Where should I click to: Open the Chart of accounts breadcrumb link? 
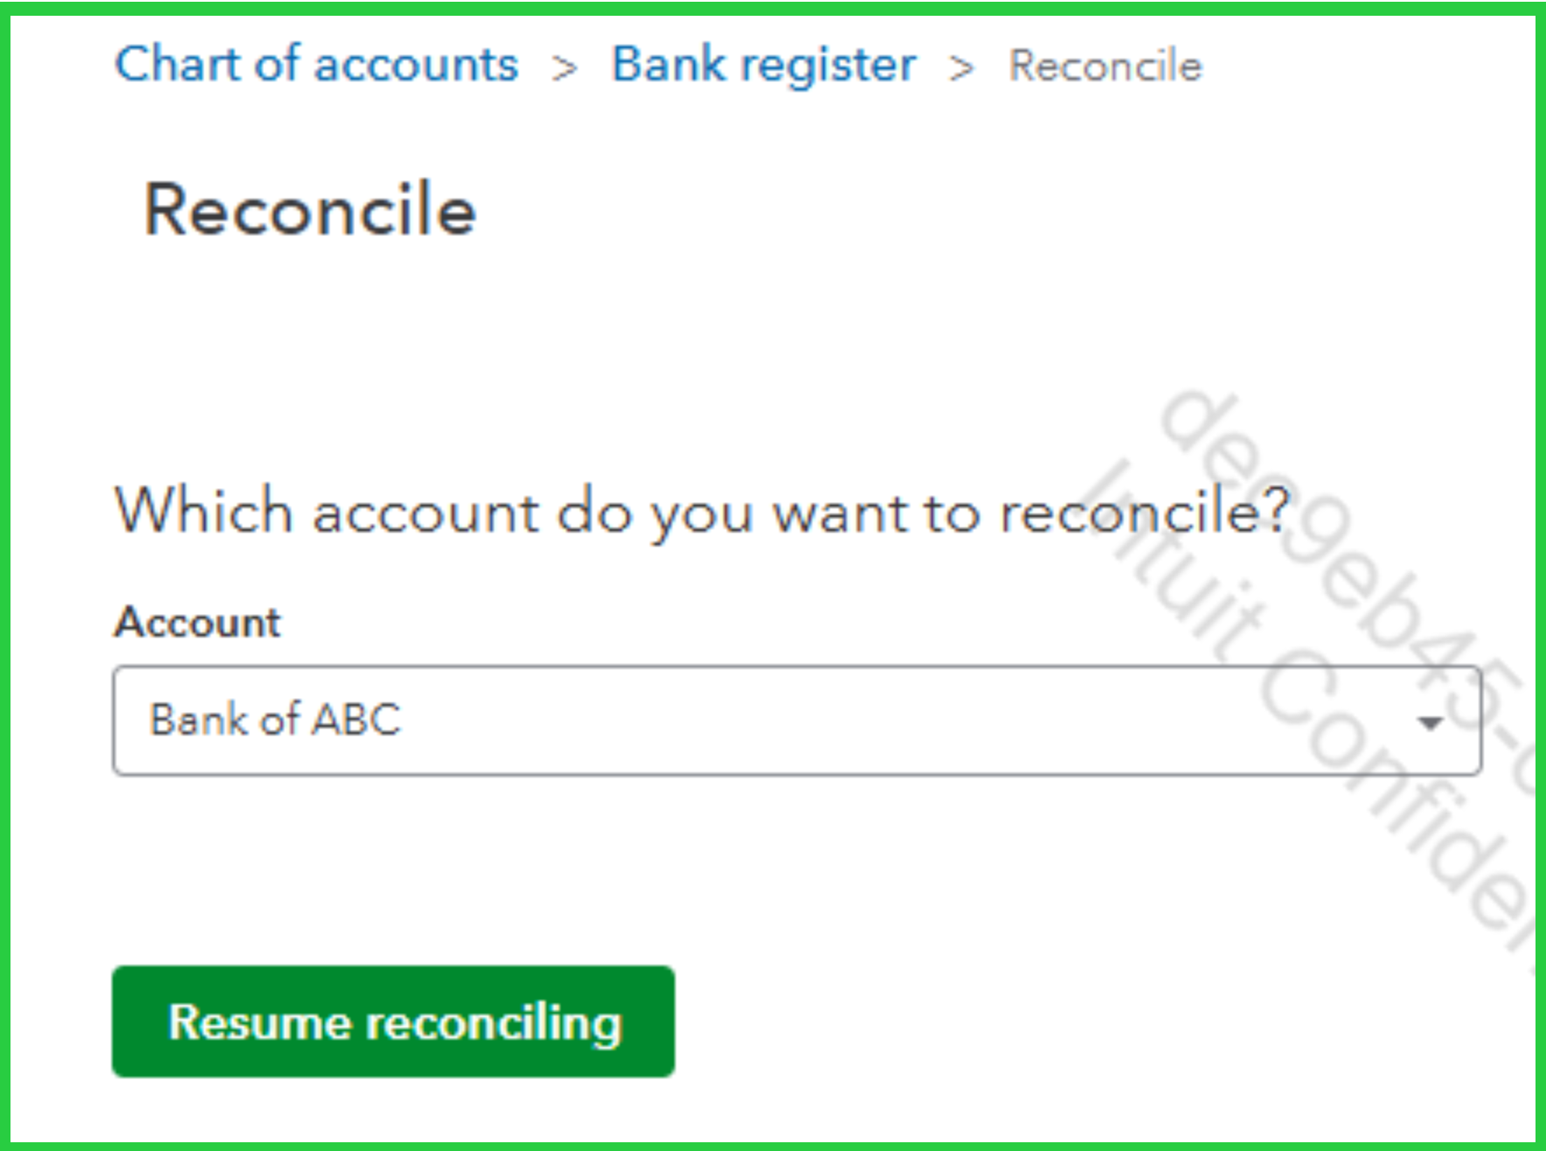(x=317, y=65)
